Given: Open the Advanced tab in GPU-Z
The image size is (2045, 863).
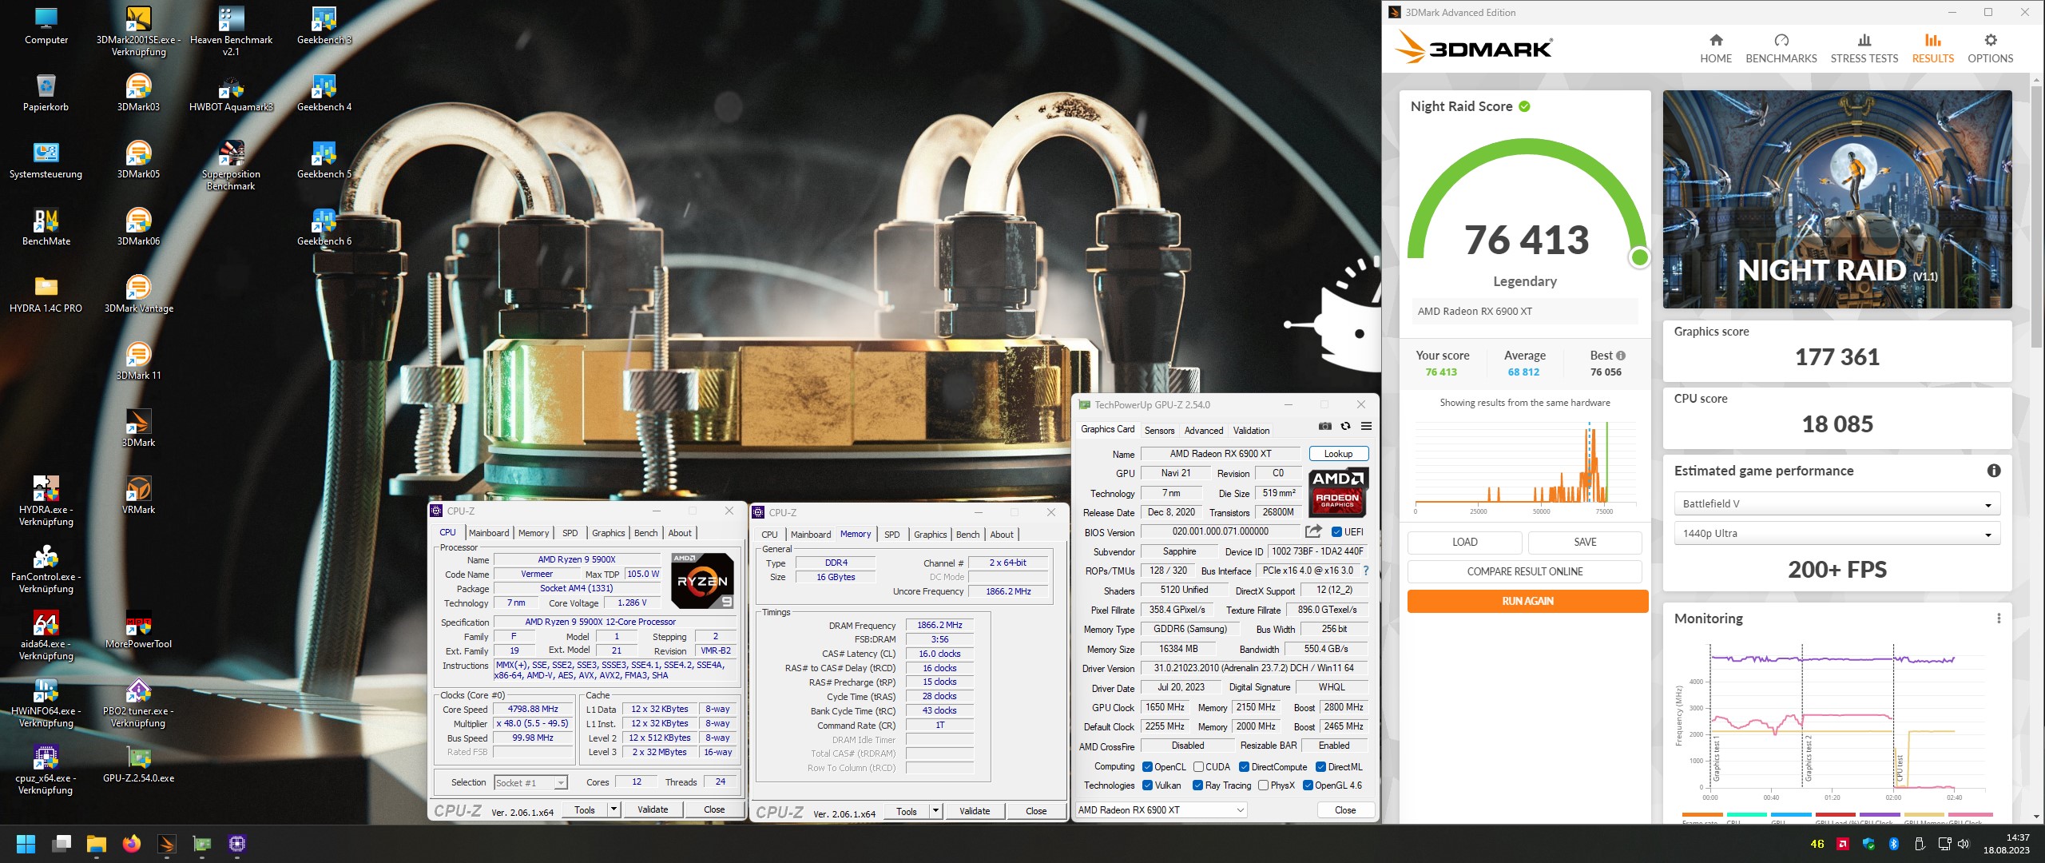Looking at the screenshot, I should coord(1203,431).
